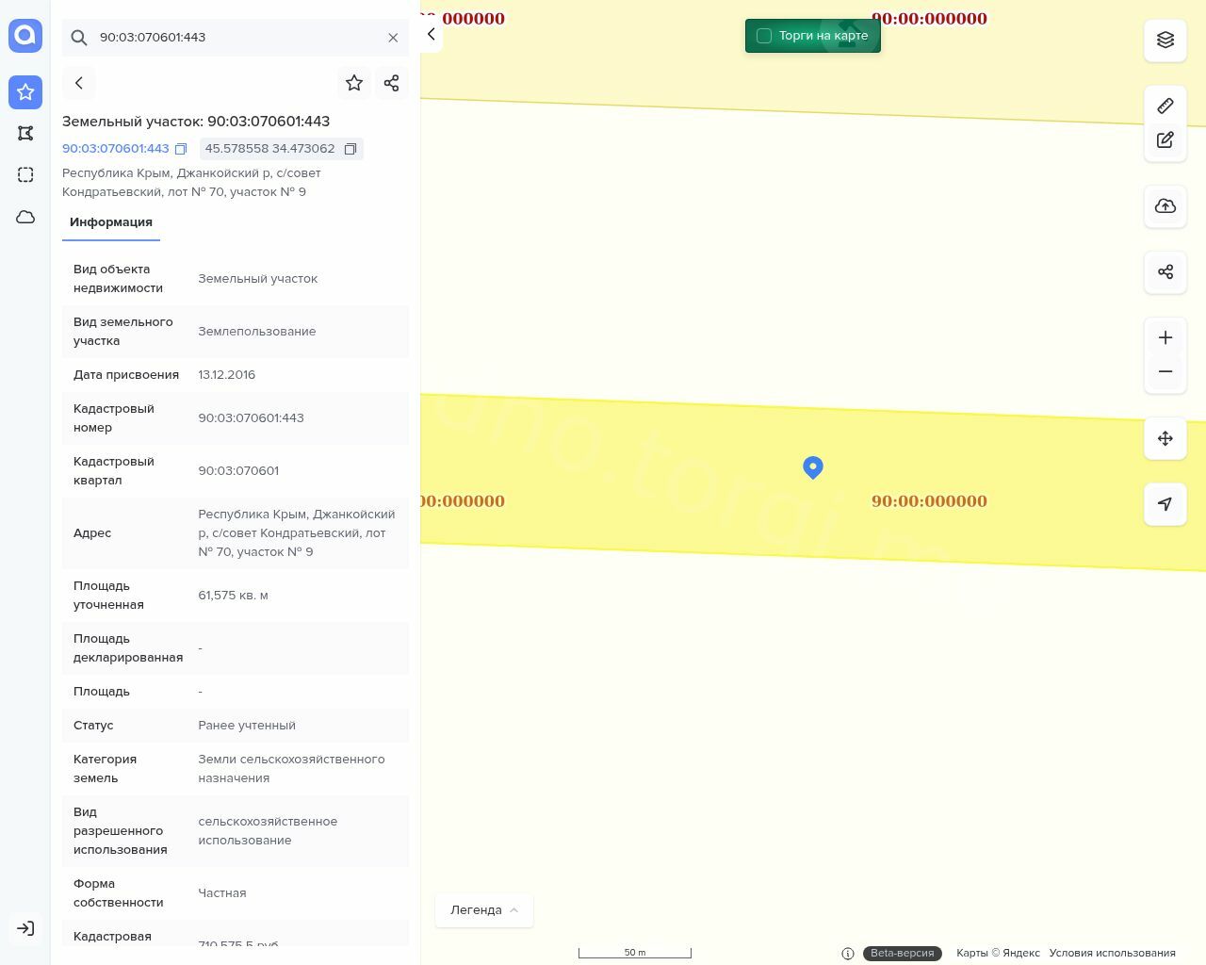Image resolution: width=1206 pixels, height=965 pixels.
Task: Expand the "Легенда" panel
Action: pos(483,910)
